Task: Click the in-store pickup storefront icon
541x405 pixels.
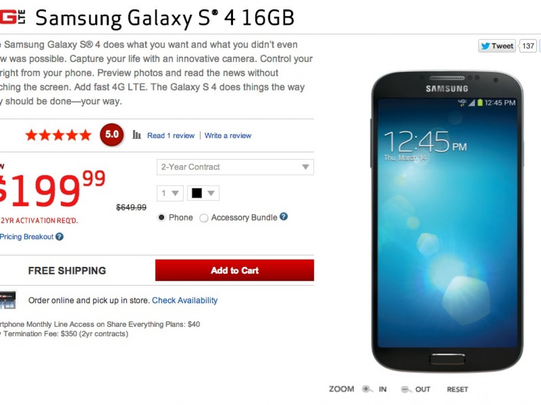Action: click(8, 300)
